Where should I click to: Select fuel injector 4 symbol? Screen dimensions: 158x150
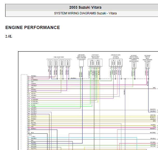point(68,63)
